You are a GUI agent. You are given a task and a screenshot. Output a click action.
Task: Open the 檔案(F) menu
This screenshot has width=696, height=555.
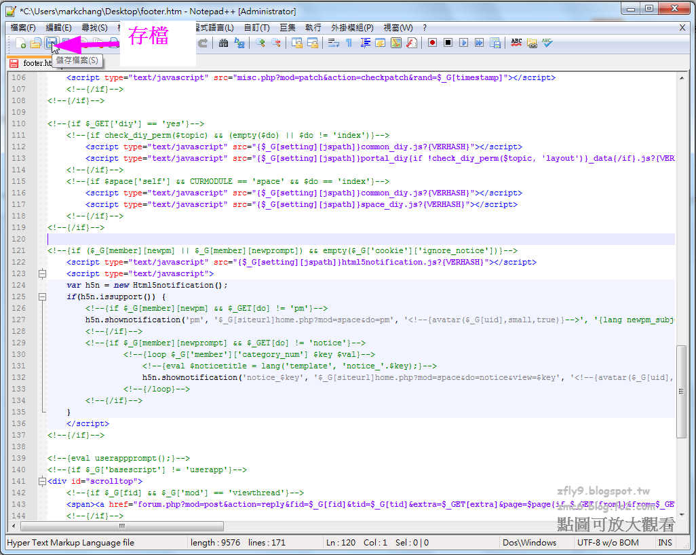click(23, 28)
